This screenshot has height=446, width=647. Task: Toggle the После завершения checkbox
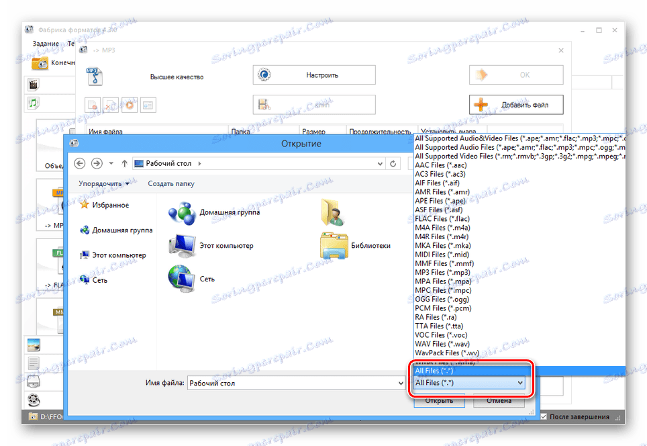544,416
